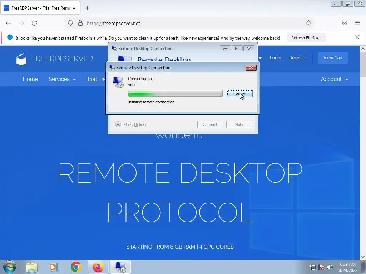Minimize the Firefox window
Screen dimensions: 366x274
coord(336,4)
